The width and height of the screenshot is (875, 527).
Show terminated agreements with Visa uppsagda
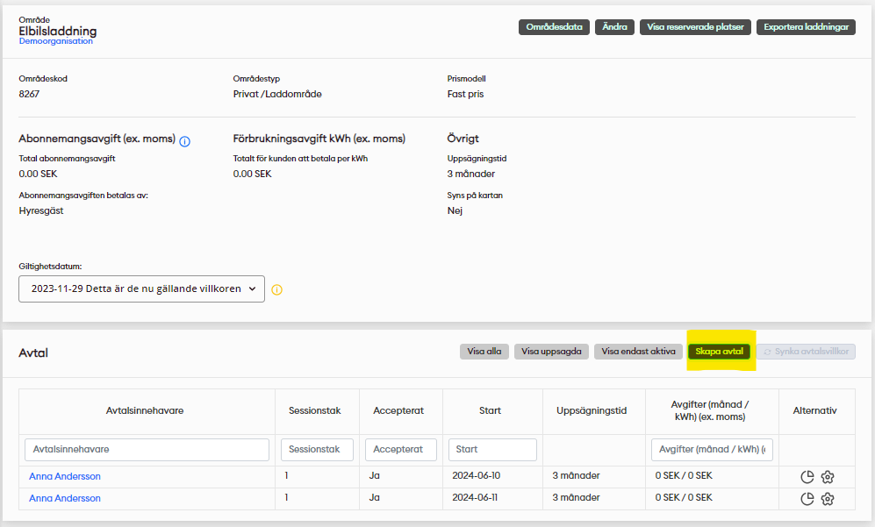pyautogui.click(x=551, y=352)
